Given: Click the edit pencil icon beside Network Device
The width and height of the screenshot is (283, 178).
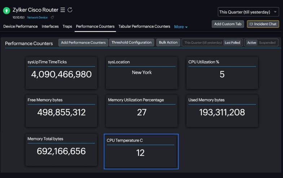Looking at the screenshot, I should pyautogui.click(x=52, y=17).
